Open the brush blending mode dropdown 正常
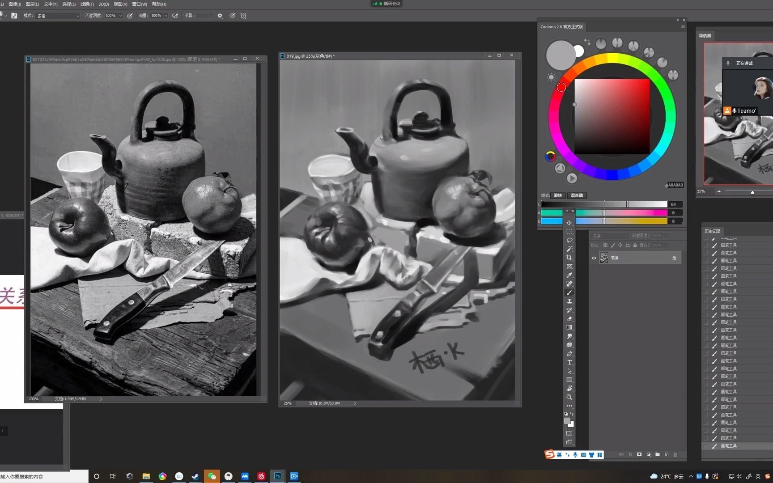The width and height of the screenshot is (773, 483). click(58, 16)
